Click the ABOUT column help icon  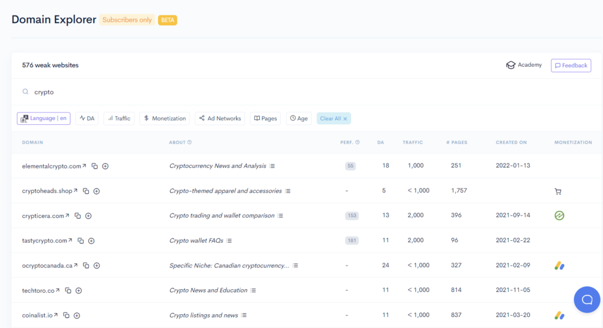190,143
